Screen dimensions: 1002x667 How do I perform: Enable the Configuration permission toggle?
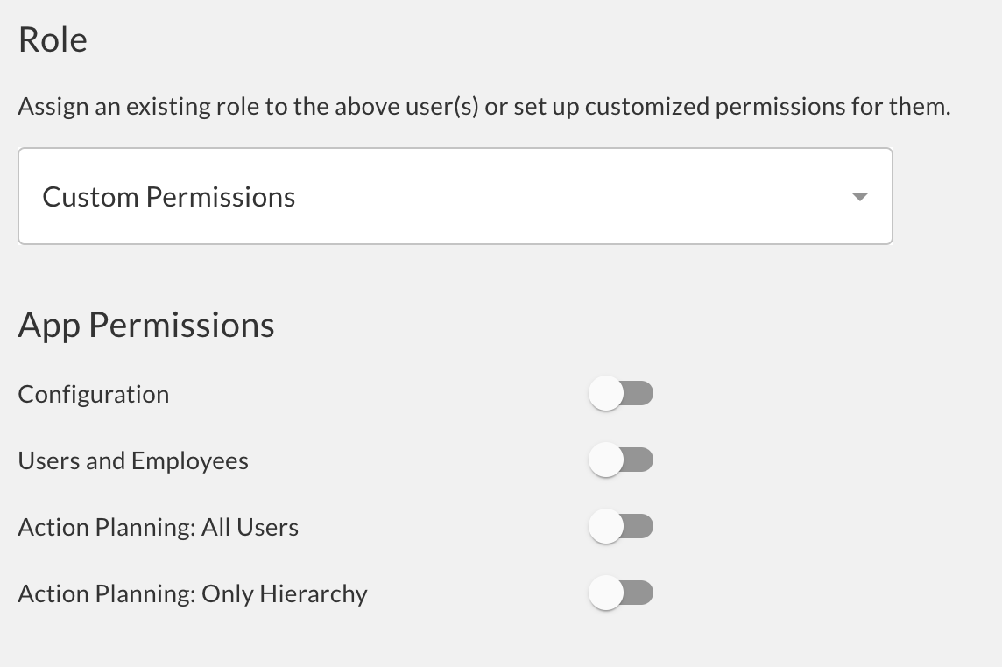point(621,393)
